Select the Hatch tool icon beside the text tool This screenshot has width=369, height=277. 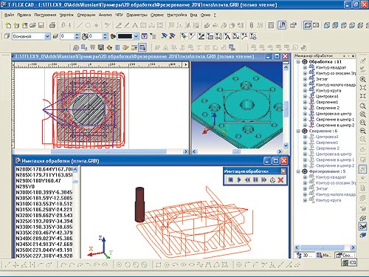tap(143, 25)
